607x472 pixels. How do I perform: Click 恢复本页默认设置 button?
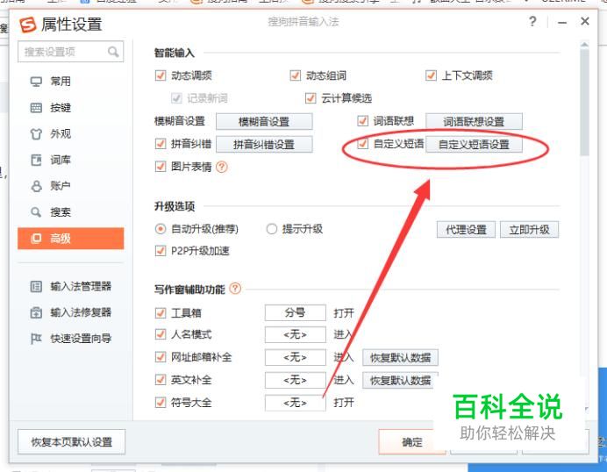[x=72, y=442]
